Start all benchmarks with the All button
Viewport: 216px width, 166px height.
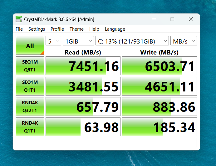pyautogui.click(x=30, y=45)
